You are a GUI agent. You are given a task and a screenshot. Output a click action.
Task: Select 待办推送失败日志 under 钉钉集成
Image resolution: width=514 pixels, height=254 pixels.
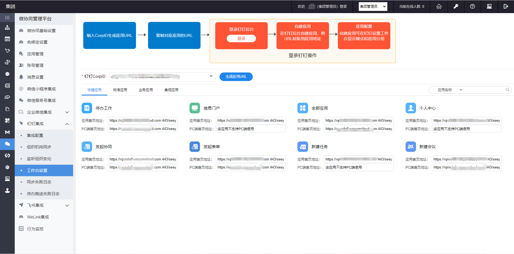tap(44, 194)
